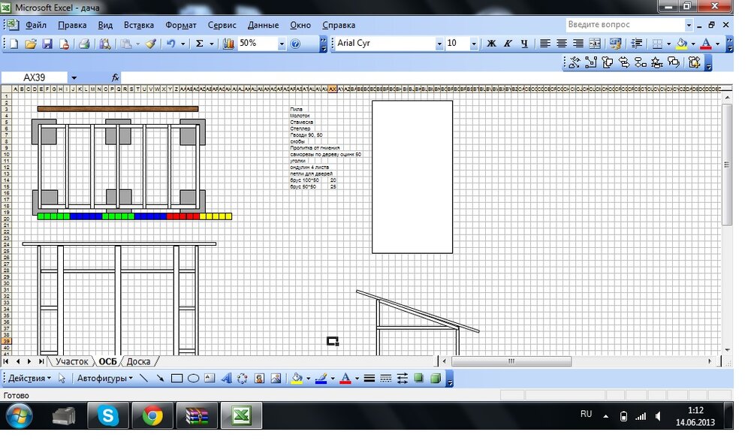Open Автофигуры shapes menu

pos(105,378)
